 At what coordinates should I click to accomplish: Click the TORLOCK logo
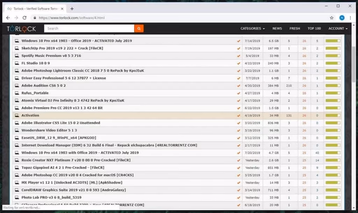click(21, 29)
